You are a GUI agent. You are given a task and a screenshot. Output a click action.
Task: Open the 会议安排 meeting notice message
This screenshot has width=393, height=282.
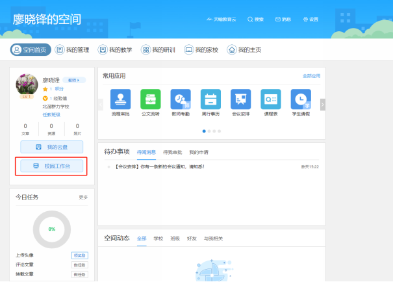tap(159, 167)
